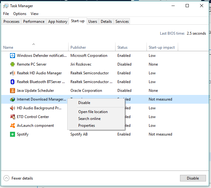Click the Remote PC Server android icon
211x188 pixels.
pyautogui.click(x=13, y=64)
